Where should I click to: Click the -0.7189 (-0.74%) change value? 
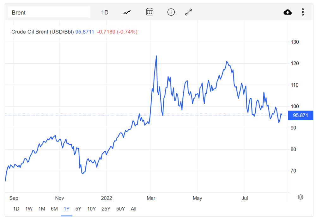point(117,32)
